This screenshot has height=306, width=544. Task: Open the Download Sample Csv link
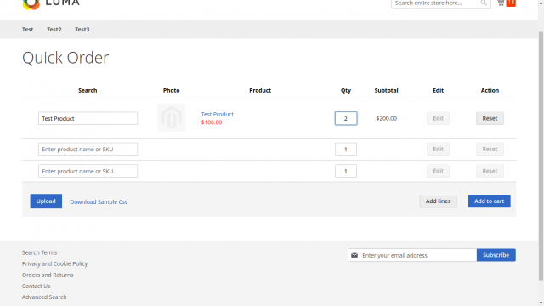99,202
